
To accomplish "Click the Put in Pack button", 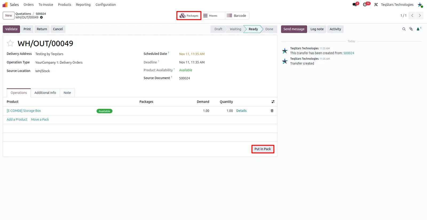I will click(x=263, y=149).
